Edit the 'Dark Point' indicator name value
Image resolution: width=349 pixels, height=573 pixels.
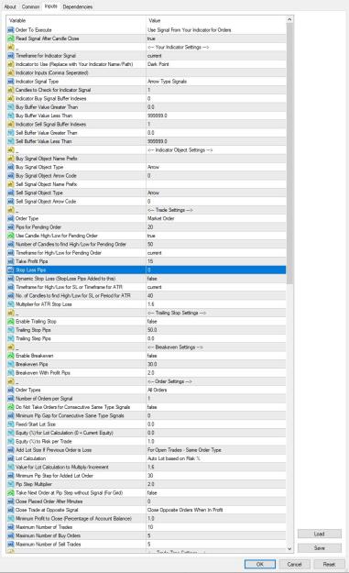tap(216, 64)
